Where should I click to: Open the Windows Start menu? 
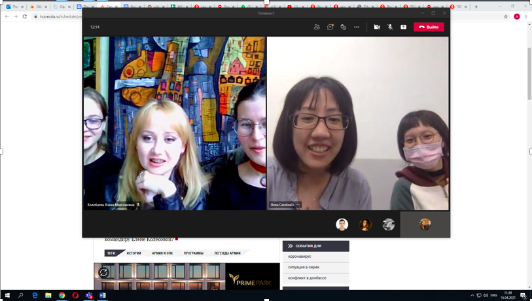pyautogui.click(x=7, y=296)
